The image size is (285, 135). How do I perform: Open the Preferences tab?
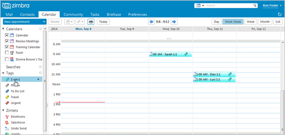coord(137,15)
